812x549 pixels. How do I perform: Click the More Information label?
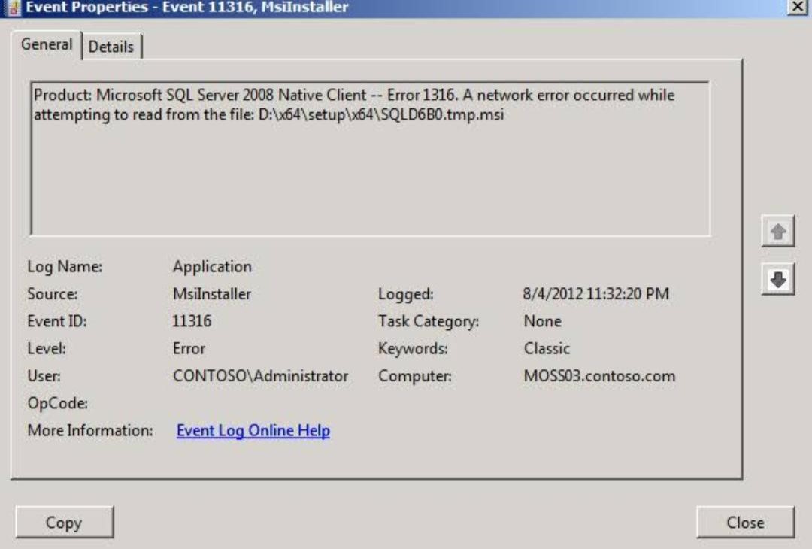point(90,430)
